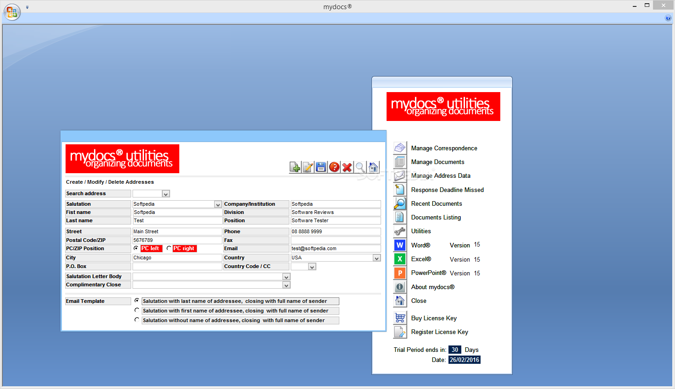Click the magnifying glass search icon in address toolbar
The height and width of the screenshot is (389, 675).
click(360, 167)
